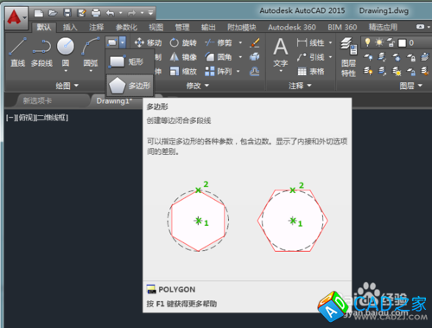Click the Open file folder icon
Screen dimensions: 432x328
click(53, 13)
